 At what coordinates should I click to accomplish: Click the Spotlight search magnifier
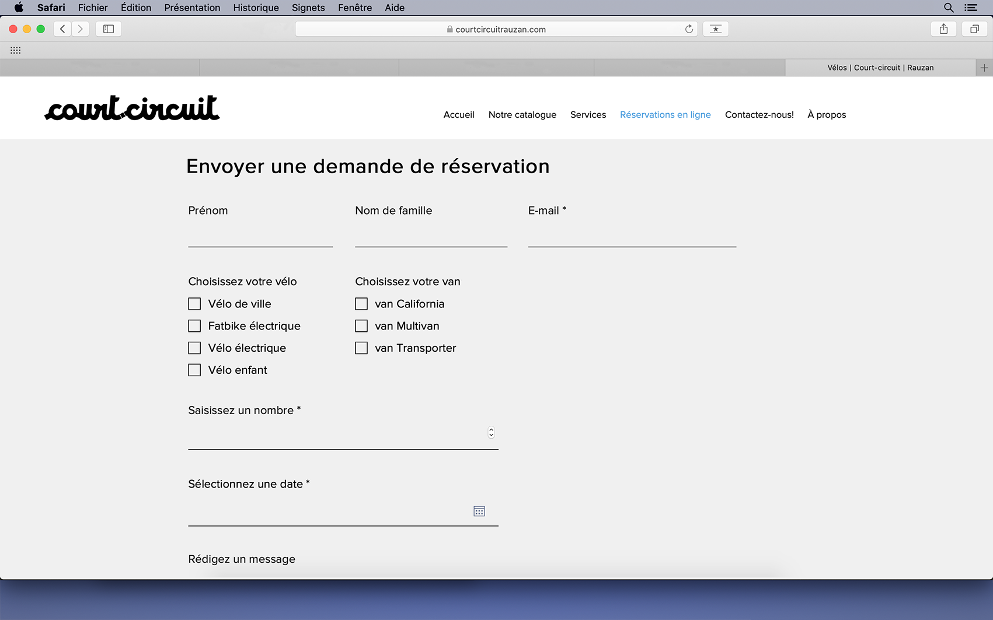click(x=949, y=8)
